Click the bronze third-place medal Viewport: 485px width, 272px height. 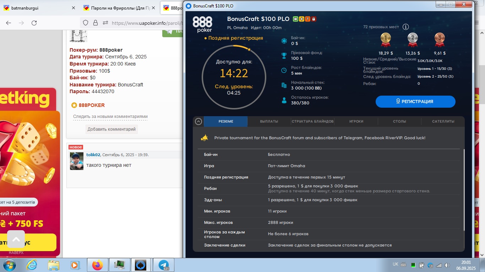(440, 40)
